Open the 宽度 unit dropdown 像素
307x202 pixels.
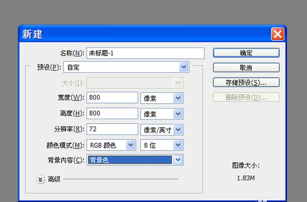pyautogui.click(x=162, y=98)
